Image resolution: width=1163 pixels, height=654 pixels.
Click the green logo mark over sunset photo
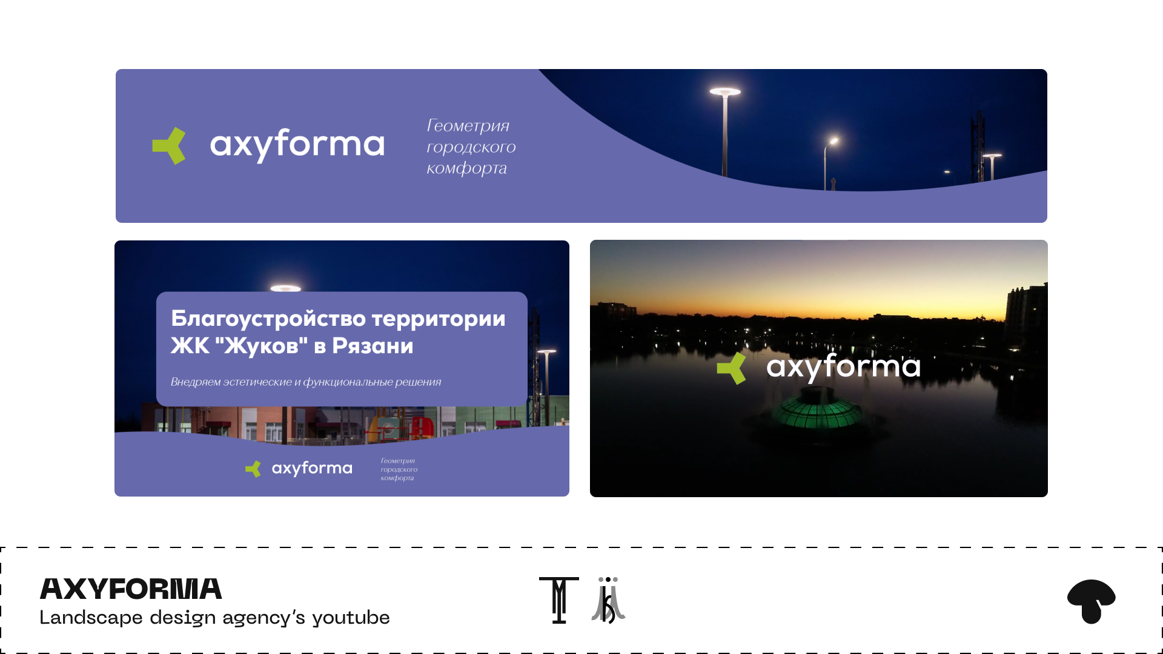(x=732, y=368)
